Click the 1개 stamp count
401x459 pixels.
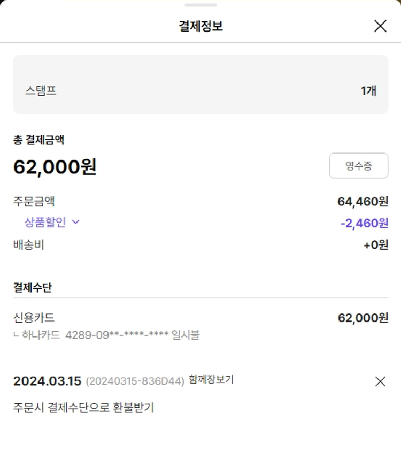point(368,91)
